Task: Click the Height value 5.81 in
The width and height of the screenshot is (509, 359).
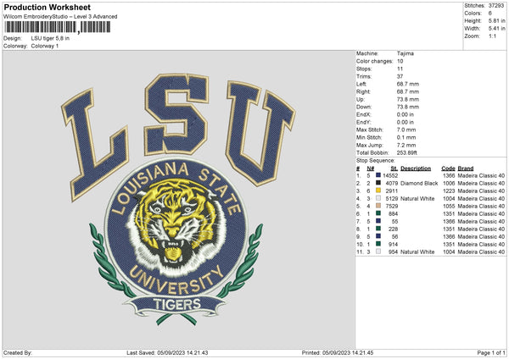Action: click(496, 20)
